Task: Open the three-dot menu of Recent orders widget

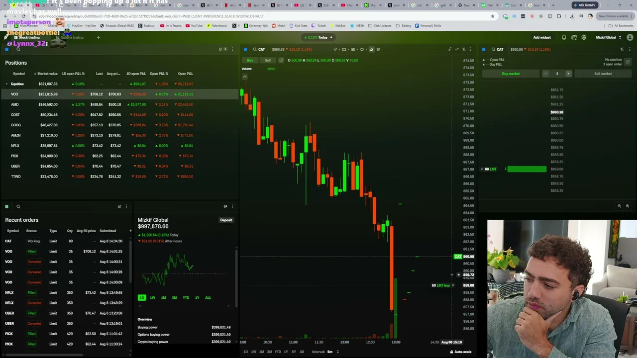Action: click(x=126, y=206)
